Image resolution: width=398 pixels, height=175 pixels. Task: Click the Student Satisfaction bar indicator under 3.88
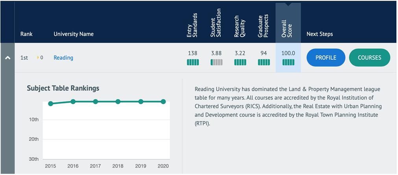(x=217, y=62)
